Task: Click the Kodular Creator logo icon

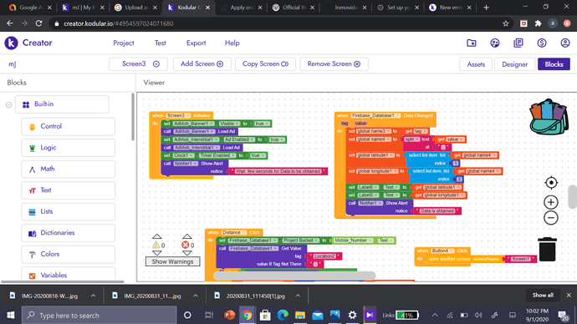Action: point(11,43)
